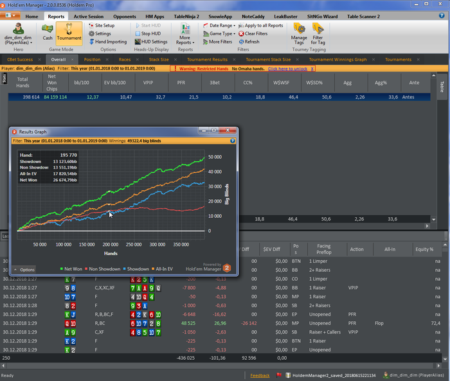The width and height of the screenshot is (450, 381).
Task: Expand Options in Results Graph window
Action: (24, 269)
